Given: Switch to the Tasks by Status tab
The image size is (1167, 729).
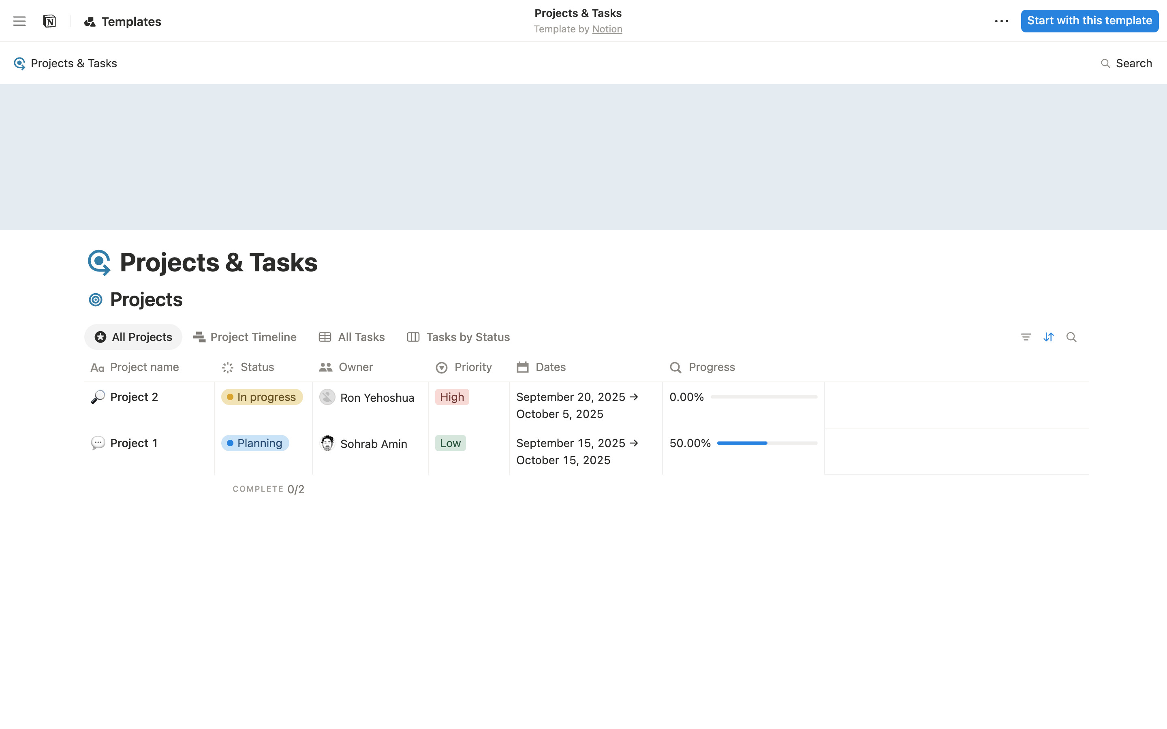Looking at the screenshot, I should coord(458,337).
